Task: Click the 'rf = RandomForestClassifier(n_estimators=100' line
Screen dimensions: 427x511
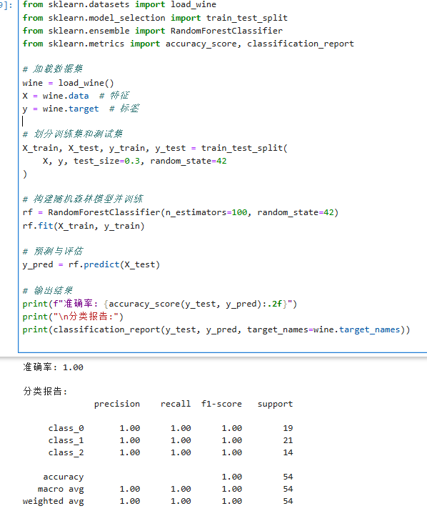Action: click(x=181, y=212)
